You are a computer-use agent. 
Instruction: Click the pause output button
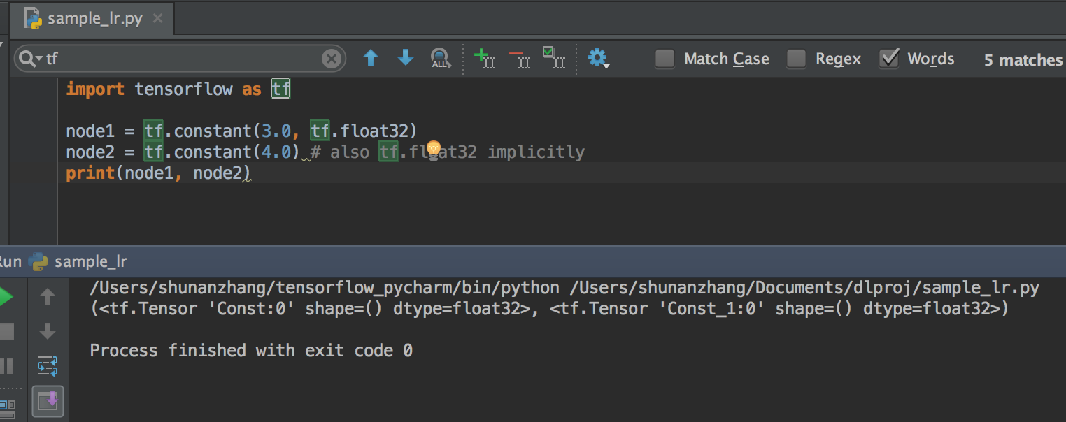(x=6, y=365)
